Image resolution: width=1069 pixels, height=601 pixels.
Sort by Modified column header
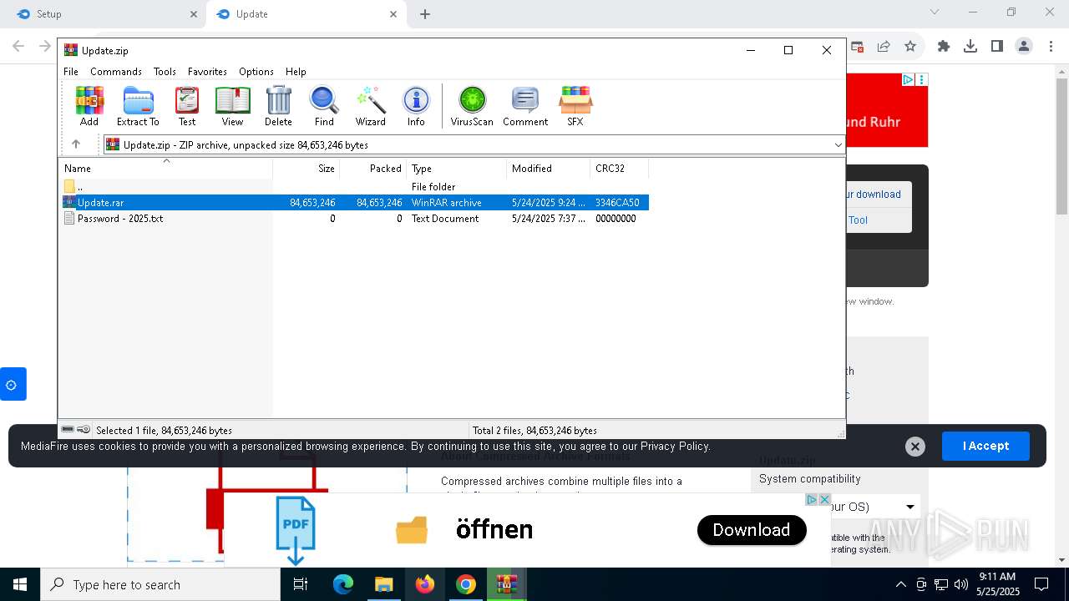pyautogui.click(x=549, y=169)
